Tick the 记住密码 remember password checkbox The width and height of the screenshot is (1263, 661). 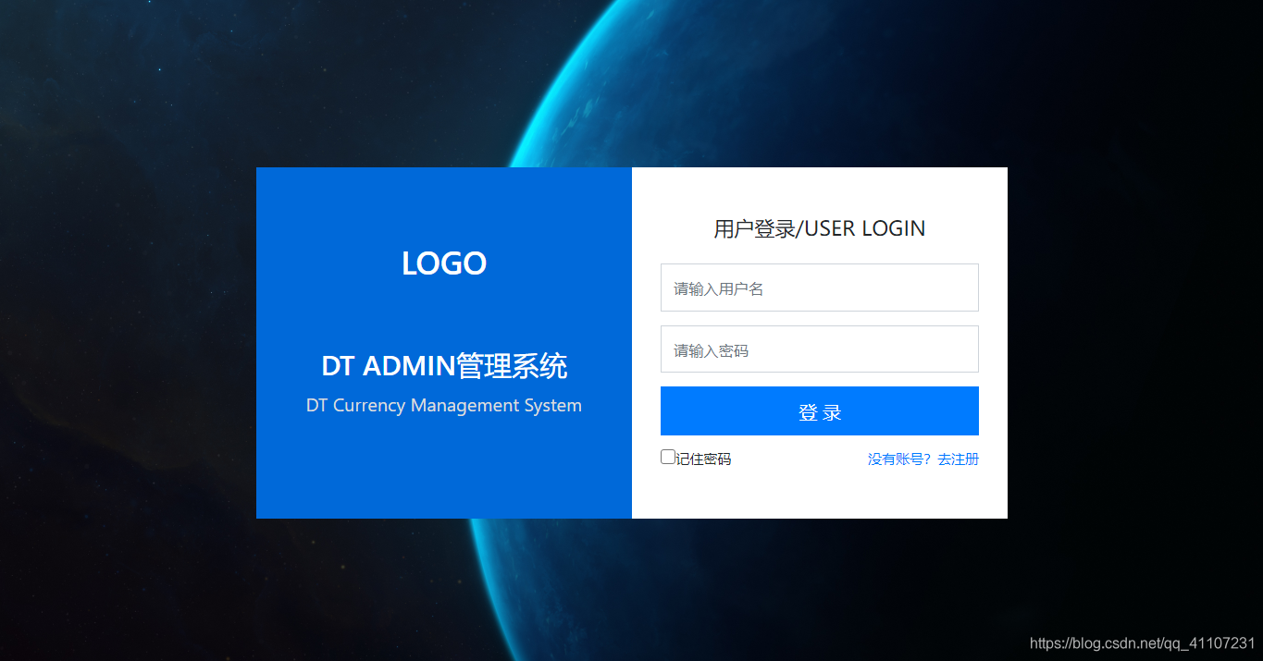[667, 457]
